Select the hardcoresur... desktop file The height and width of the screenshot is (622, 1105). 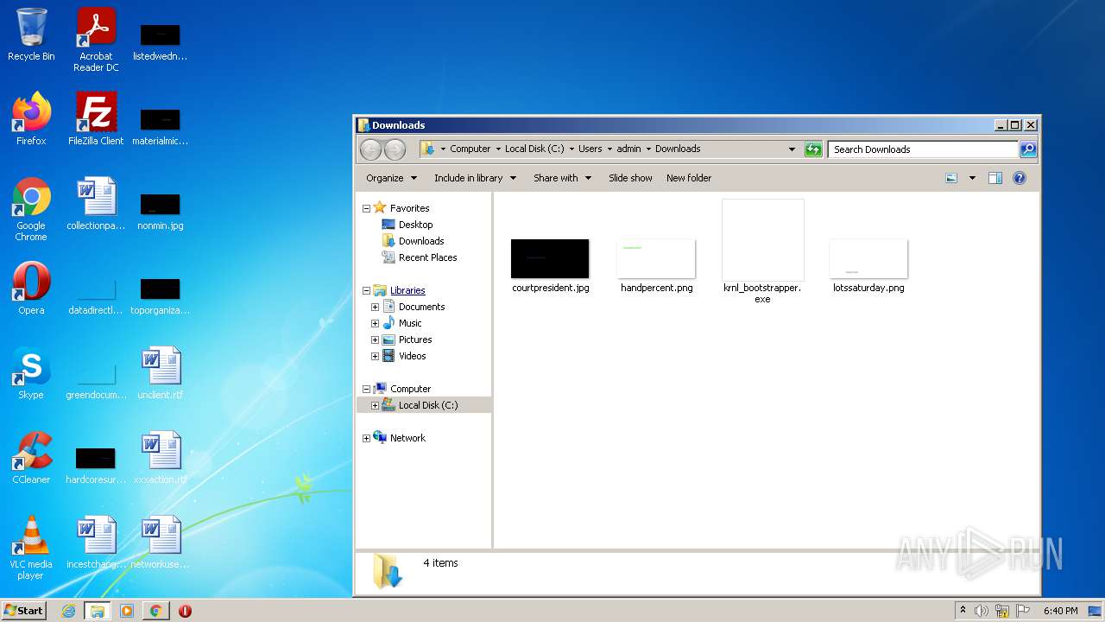click(x=96, y=464)
